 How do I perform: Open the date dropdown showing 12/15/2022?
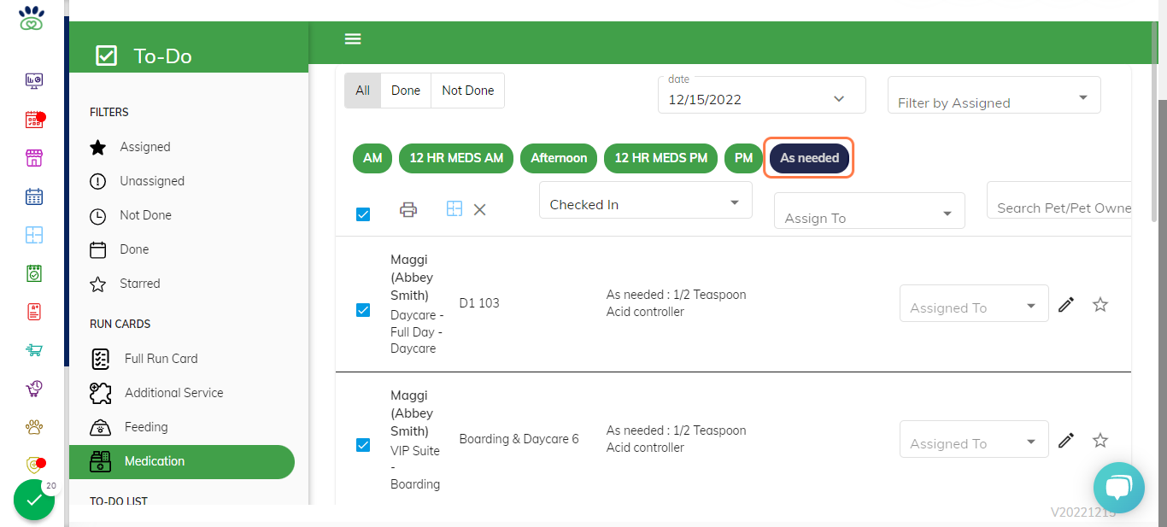pos(762,95)
